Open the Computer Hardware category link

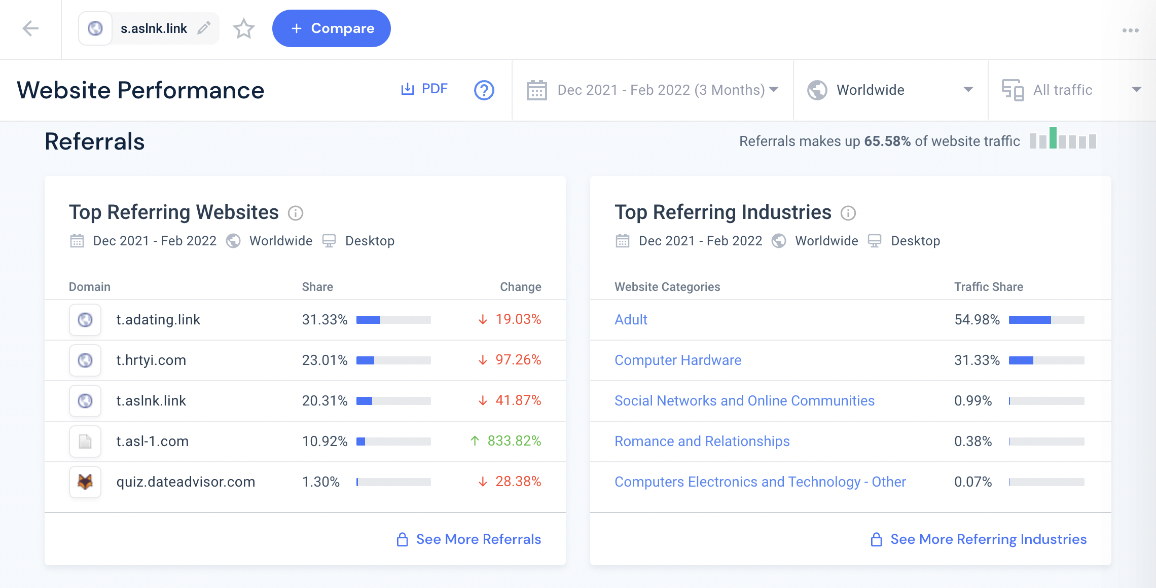678,360
